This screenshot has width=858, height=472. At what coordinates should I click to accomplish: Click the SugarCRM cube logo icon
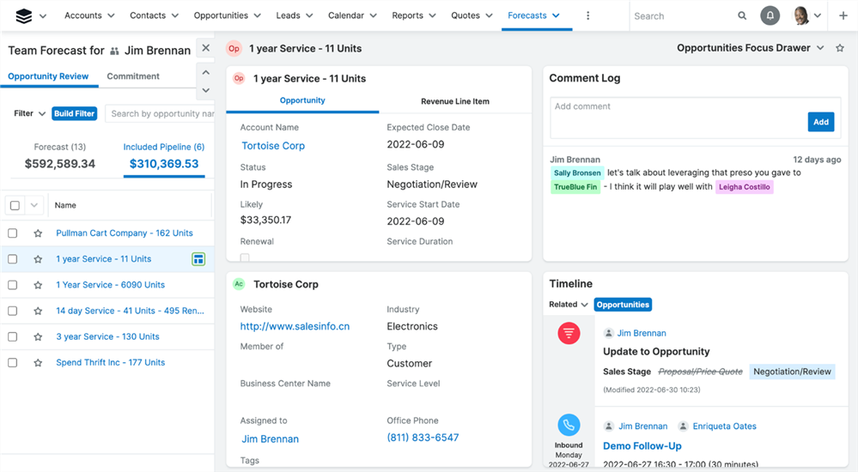(24, 15)
